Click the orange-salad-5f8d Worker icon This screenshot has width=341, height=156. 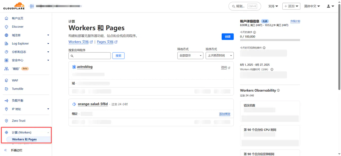pos(74,104)
